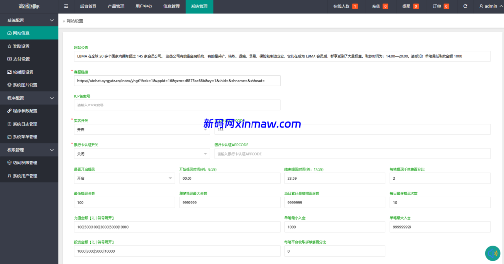Open the 银行卡认证开关 dropdown
The image size is (504, 264).
[x=142, y=154]
